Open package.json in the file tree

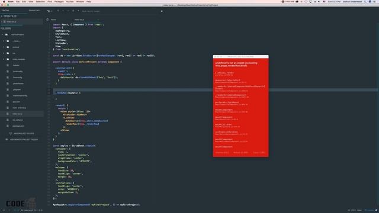click(18, 126)
